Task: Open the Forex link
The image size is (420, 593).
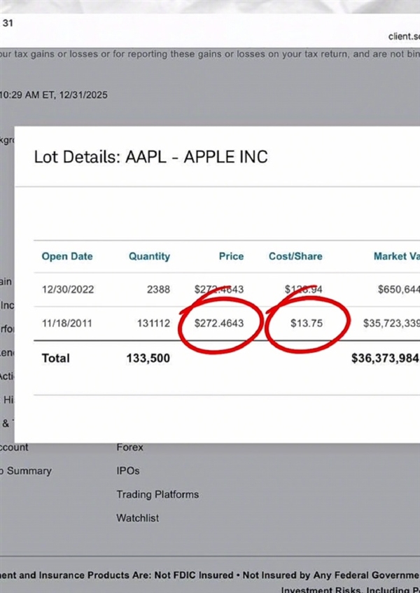Action: (129, 447)
